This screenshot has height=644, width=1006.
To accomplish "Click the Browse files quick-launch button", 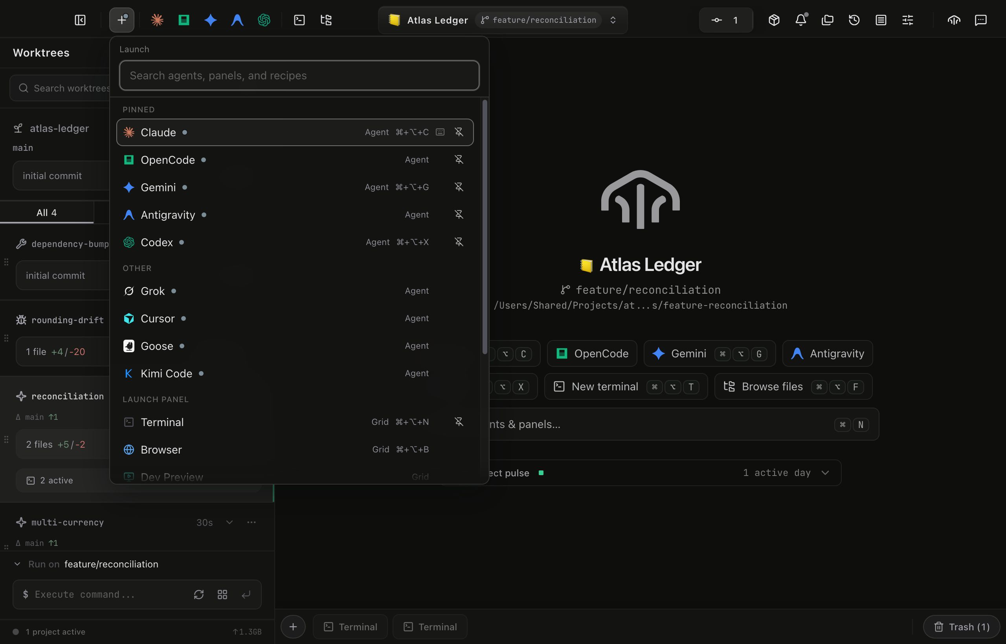I will [x=793, y=386].
